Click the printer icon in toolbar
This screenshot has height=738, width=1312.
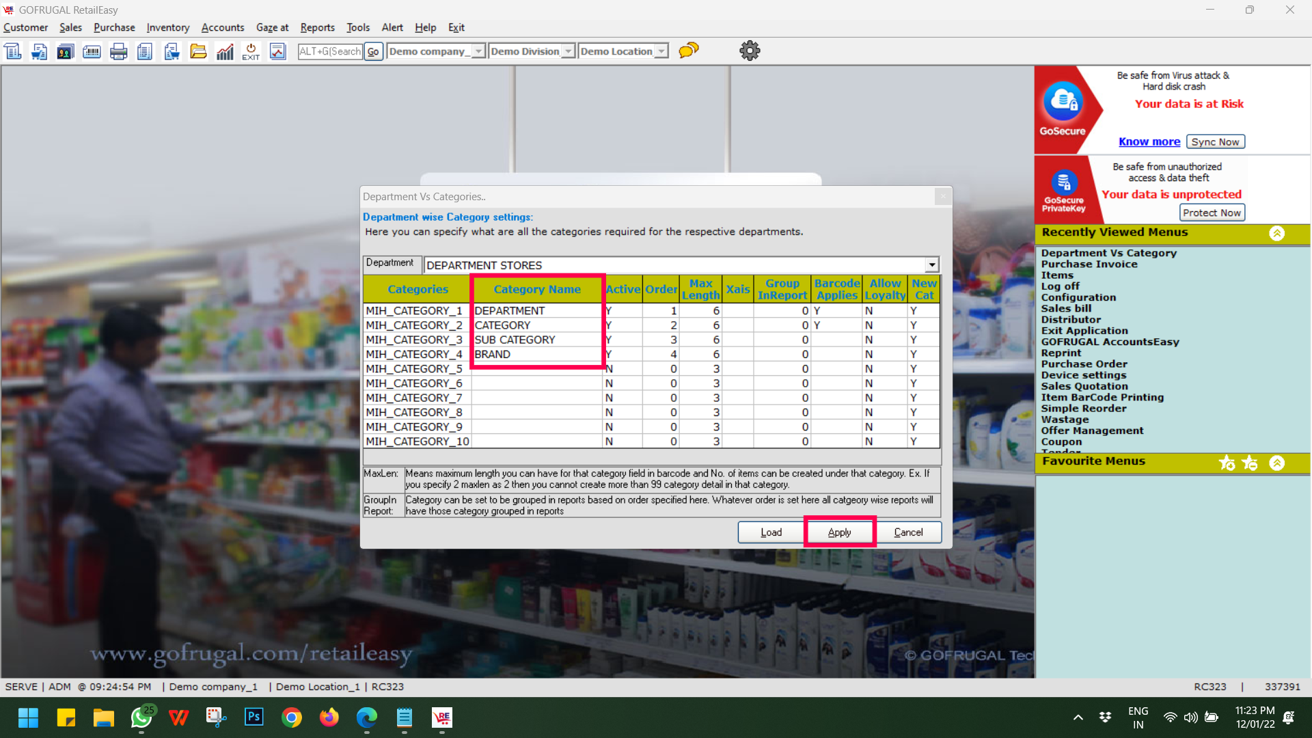click(x=118, y=51)
